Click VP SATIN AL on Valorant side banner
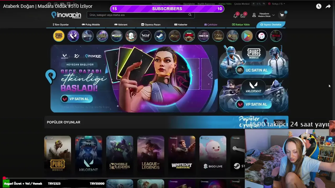The height and width of the screenshot is (188, 335). click(254, 104)
